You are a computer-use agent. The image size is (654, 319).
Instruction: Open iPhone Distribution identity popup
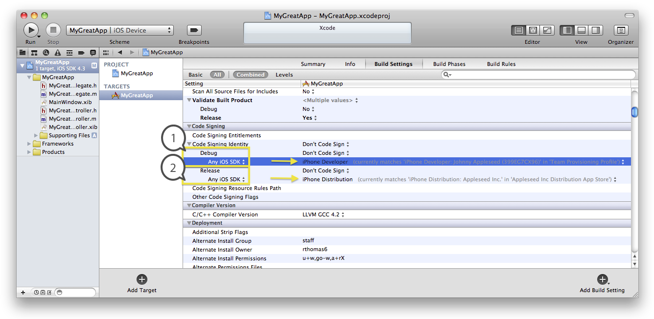coord(460,179)
